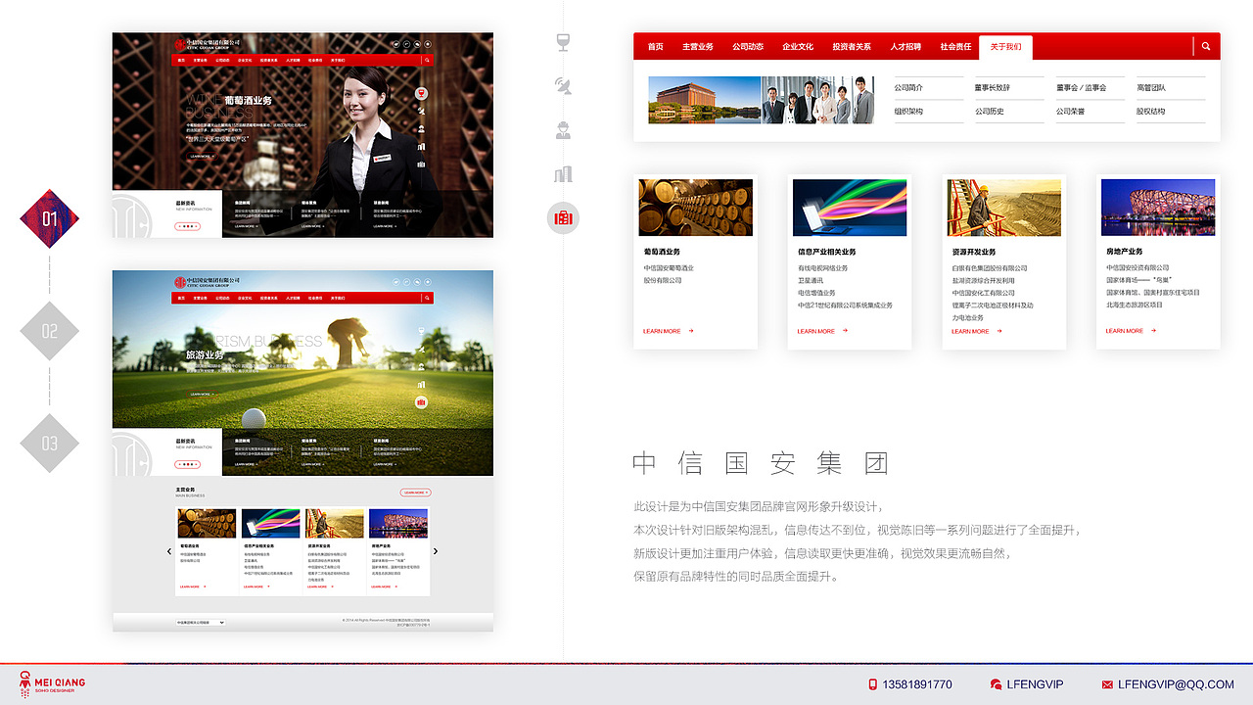Screen dimensions: 1253x705
Task: Click the Bird's Nest stadium thumbnail on large card
Action: click(1158, 208)
